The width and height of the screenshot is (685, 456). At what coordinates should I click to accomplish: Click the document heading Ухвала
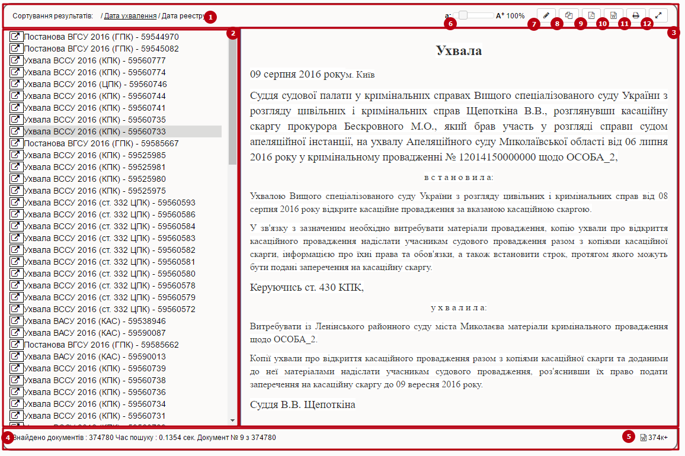459,51
